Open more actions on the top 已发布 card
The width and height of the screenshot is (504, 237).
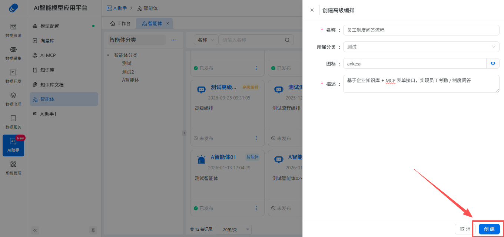coord(256,68)
